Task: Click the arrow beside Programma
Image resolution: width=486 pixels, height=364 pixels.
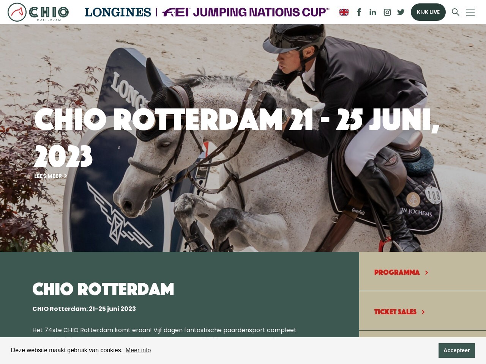Action: point(426,273)
